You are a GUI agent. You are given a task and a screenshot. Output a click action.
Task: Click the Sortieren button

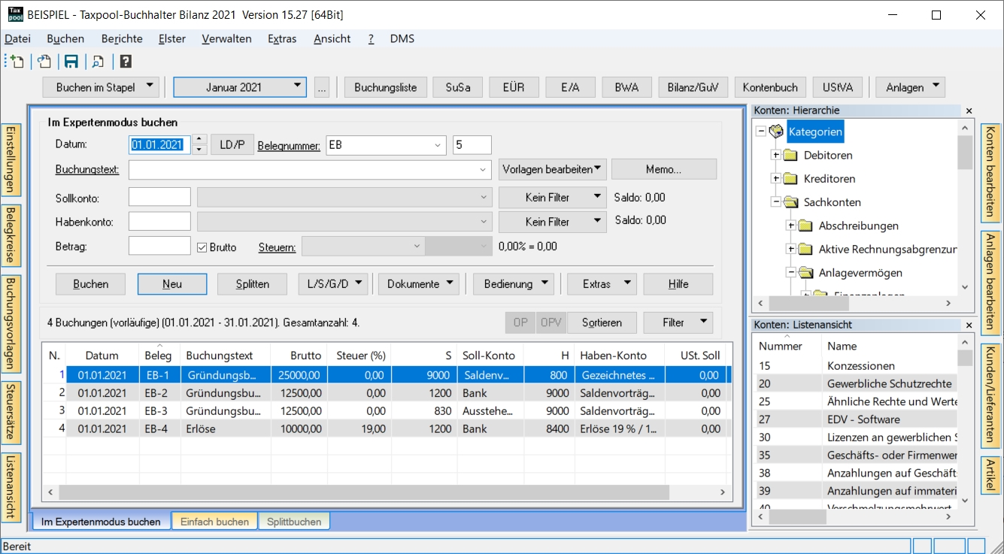(602, 322)
